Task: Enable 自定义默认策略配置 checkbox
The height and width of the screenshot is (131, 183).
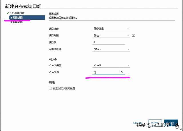Action: [x=50, y=88]
